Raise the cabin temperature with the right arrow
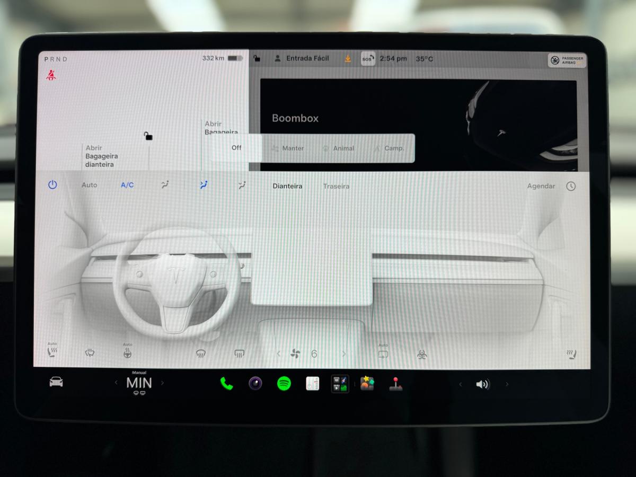This screenshot has height=477, width=636. pyautogui.click(x=162, y=383)
